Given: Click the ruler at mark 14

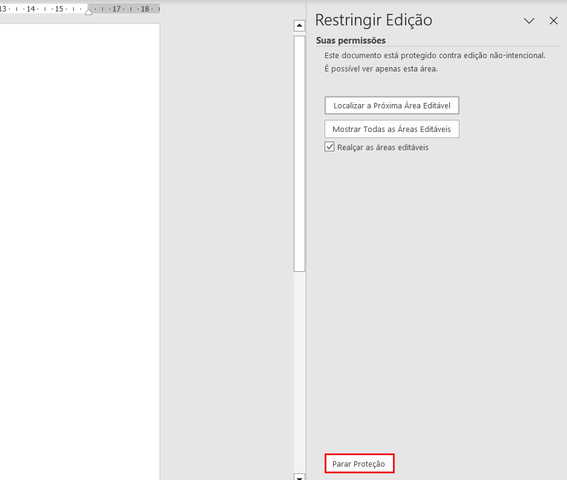Looking at the screenshot, I should (30, 9).
